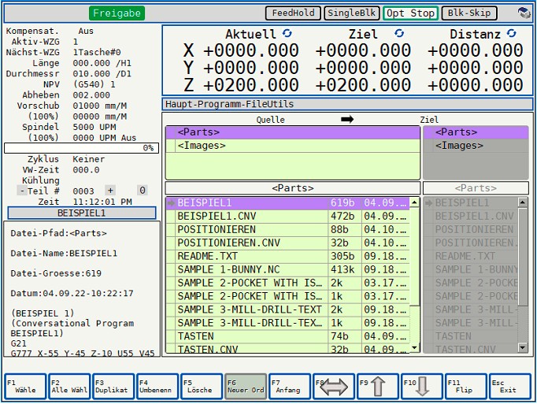Image resolution: width=537 pixels, height=404 pixels.
Task: Click source path field showing <Parts>
Action: click(x=293, y=188)
